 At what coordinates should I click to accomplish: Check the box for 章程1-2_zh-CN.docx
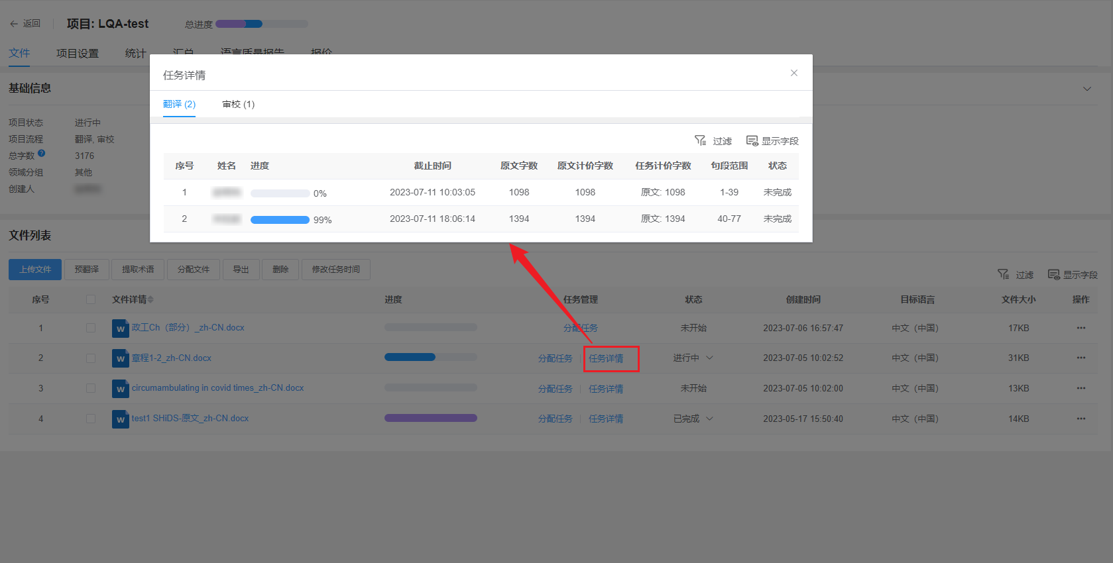91,358
